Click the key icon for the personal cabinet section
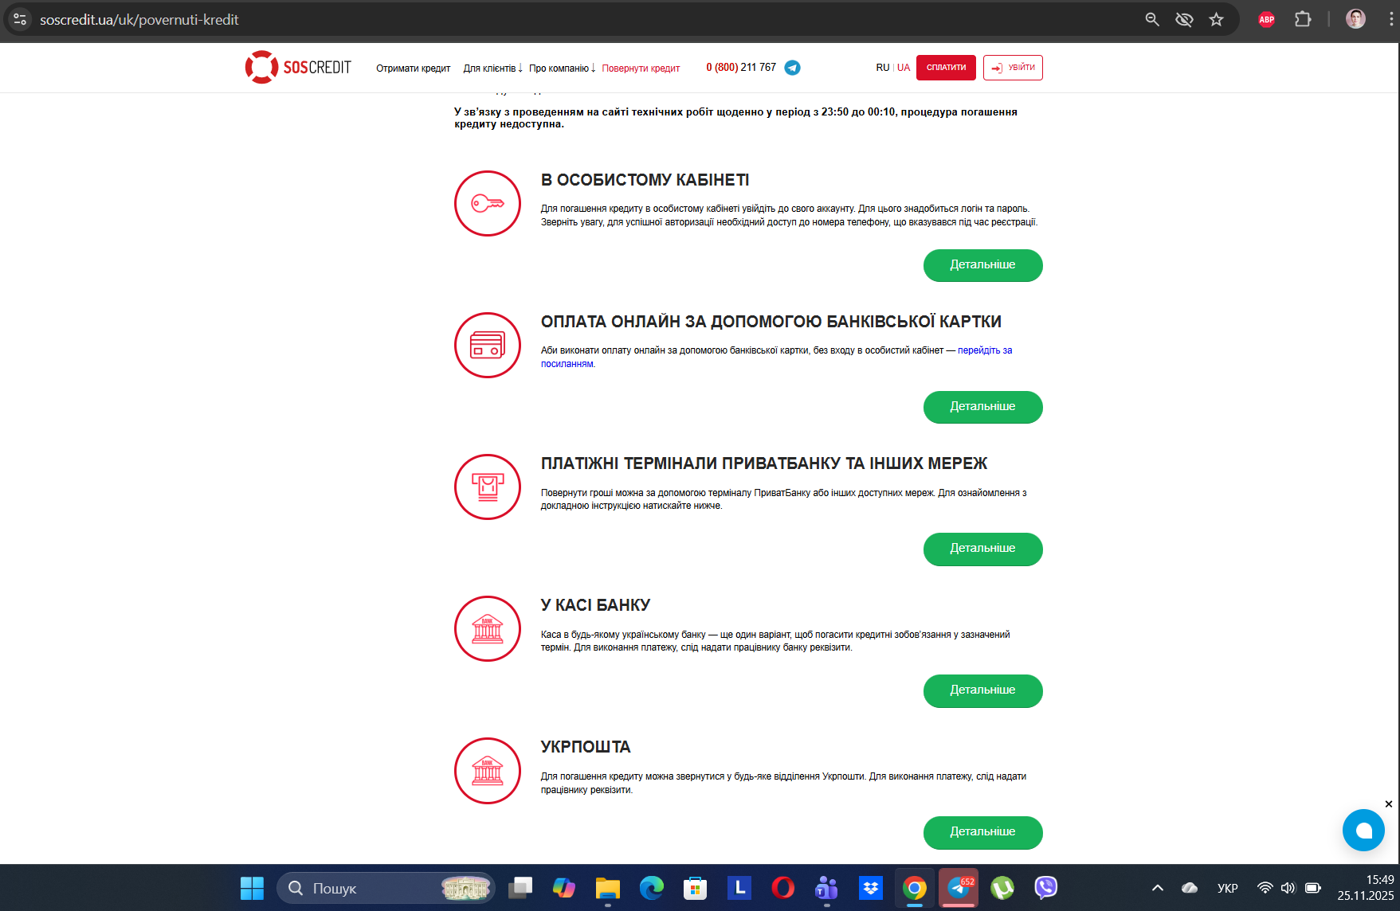The width and height of the screenshot is (1400, 911). click(488, 204)
